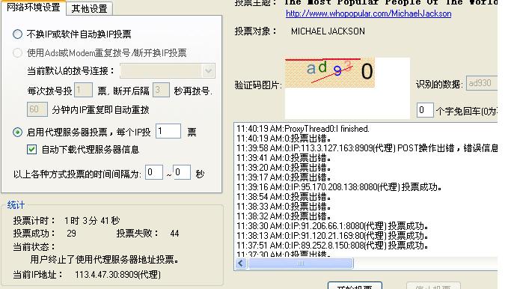
Task: Click the captcha verification image
Action: (330, 73)
